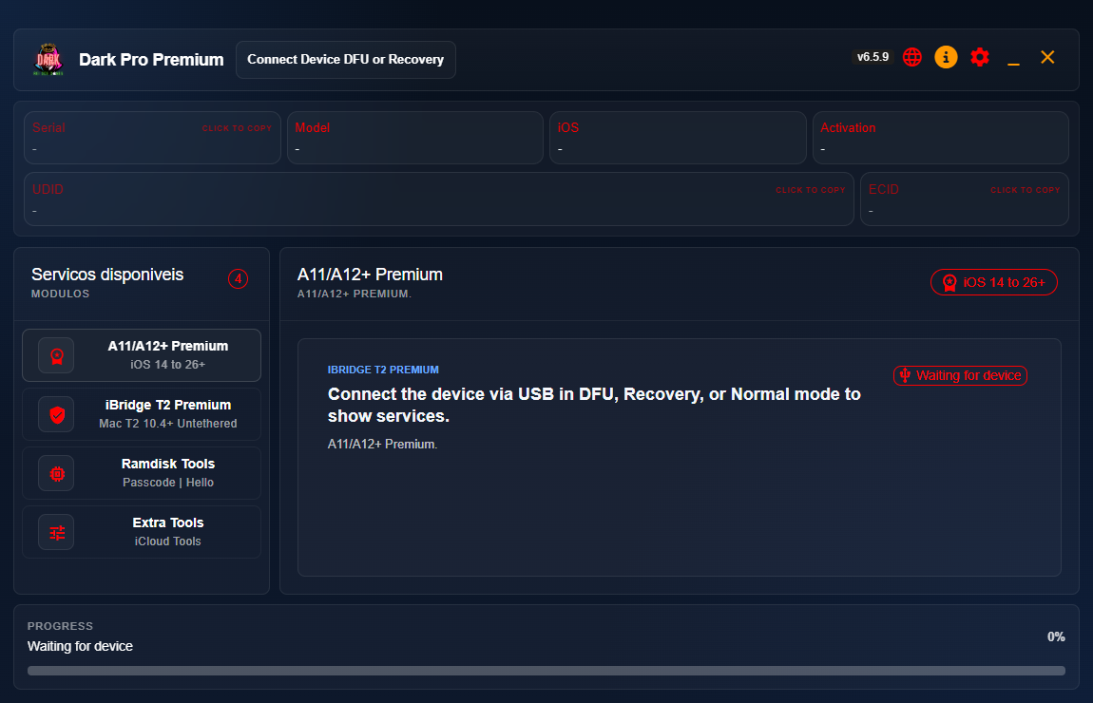Image resolution: width=1093 pixels, height=703 pixels.
Task: Click the Ramdisk Tools chip icon
Action: [x=56, y=474]
